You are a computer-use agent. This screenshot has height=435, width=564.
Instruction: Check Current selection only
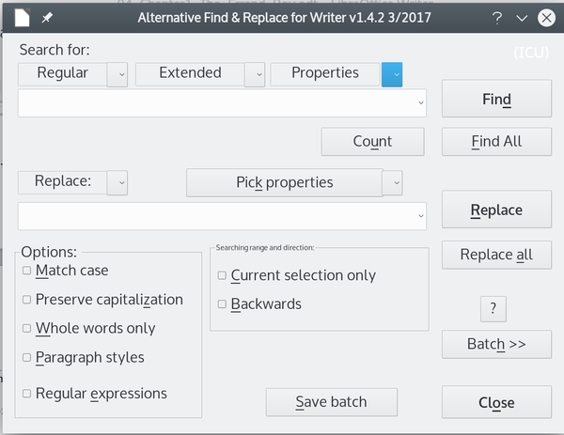pyautogui.click(x=222, y=275)
